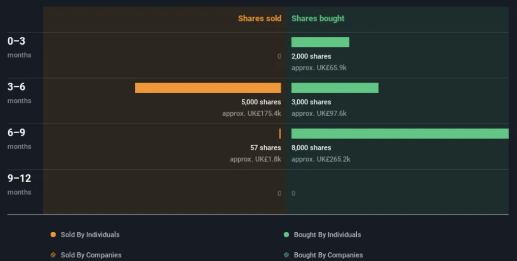The width and height of the screenshot is (517, 261).
Task: Click the Bought By Companies striped legend dot
Action: point(286,255)
